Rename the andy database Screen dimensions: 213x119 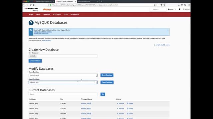(120, 103)
